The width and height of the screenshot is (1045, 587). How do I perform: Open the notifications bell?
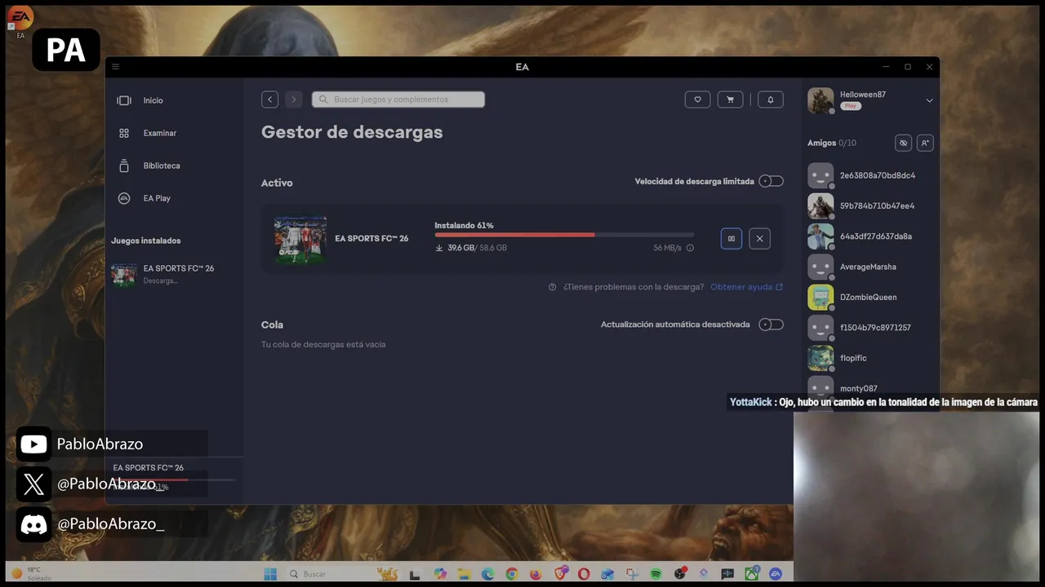[x=771, y=99]
